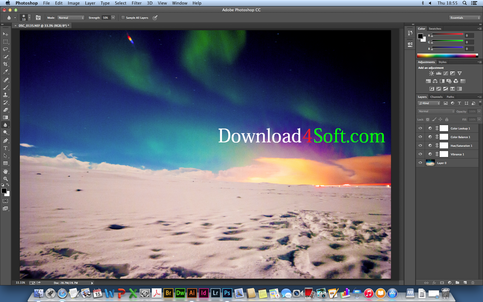Open the Strength 50% slider dropdown

click(113, 18)
